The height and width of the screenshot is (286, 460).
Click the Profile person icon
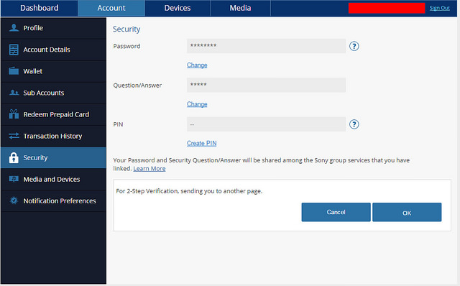14,28
